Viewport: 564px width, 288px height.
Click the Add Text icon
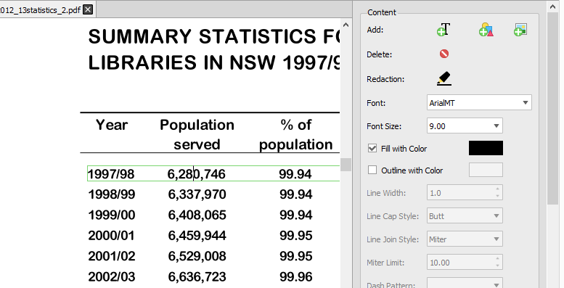point(444,30)
